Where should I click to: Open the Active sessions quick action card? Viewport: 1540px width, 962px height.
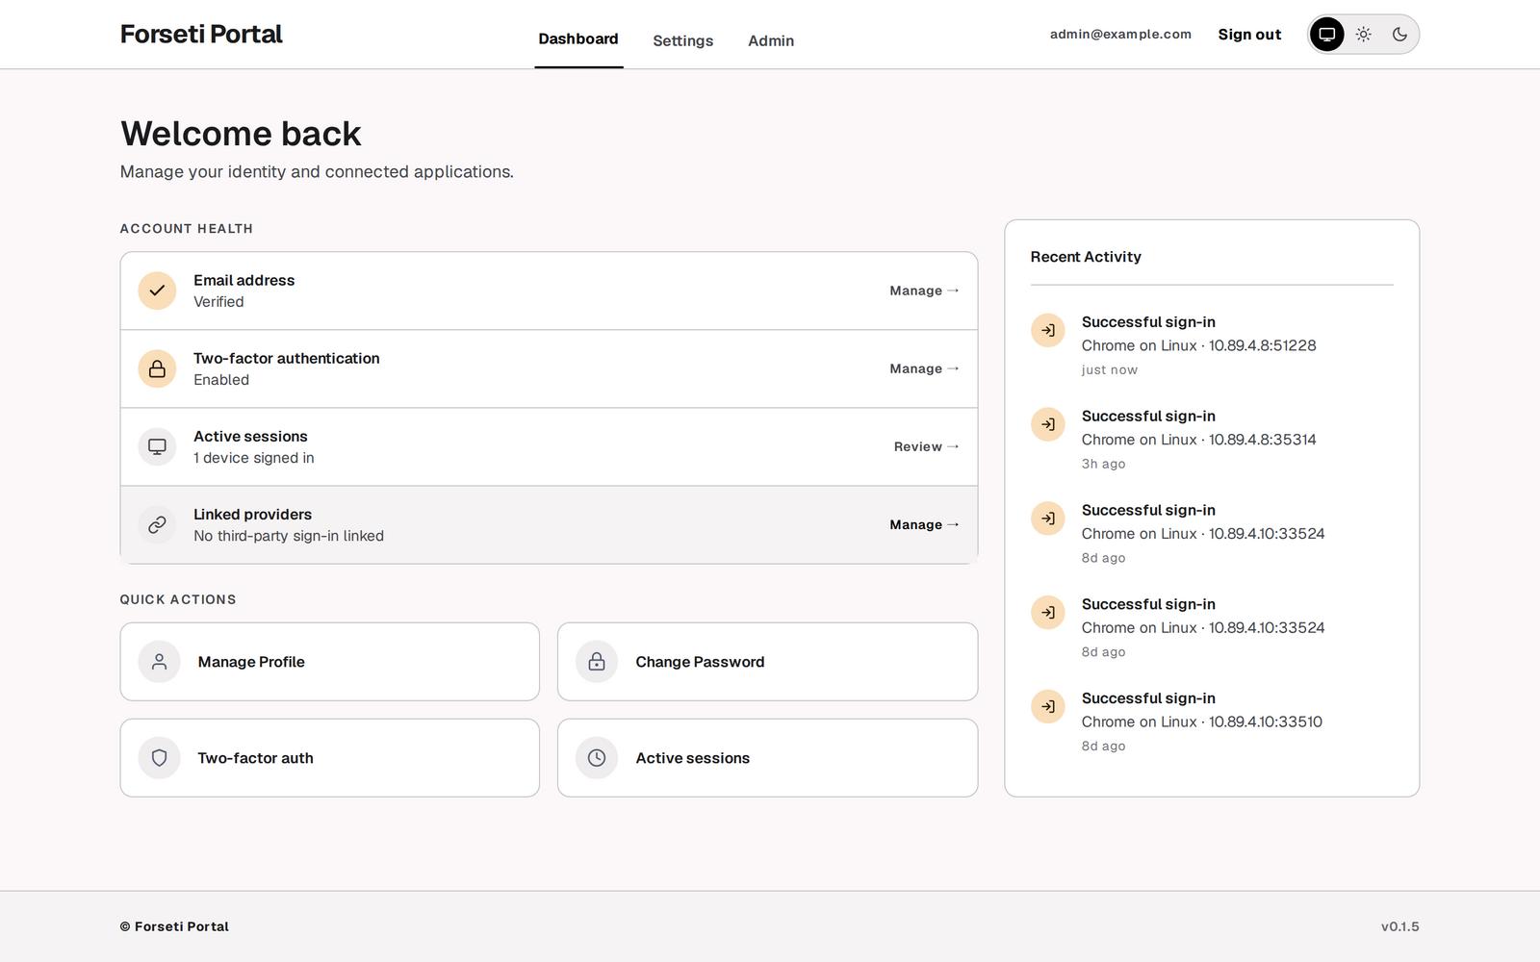tap(767, 758)
